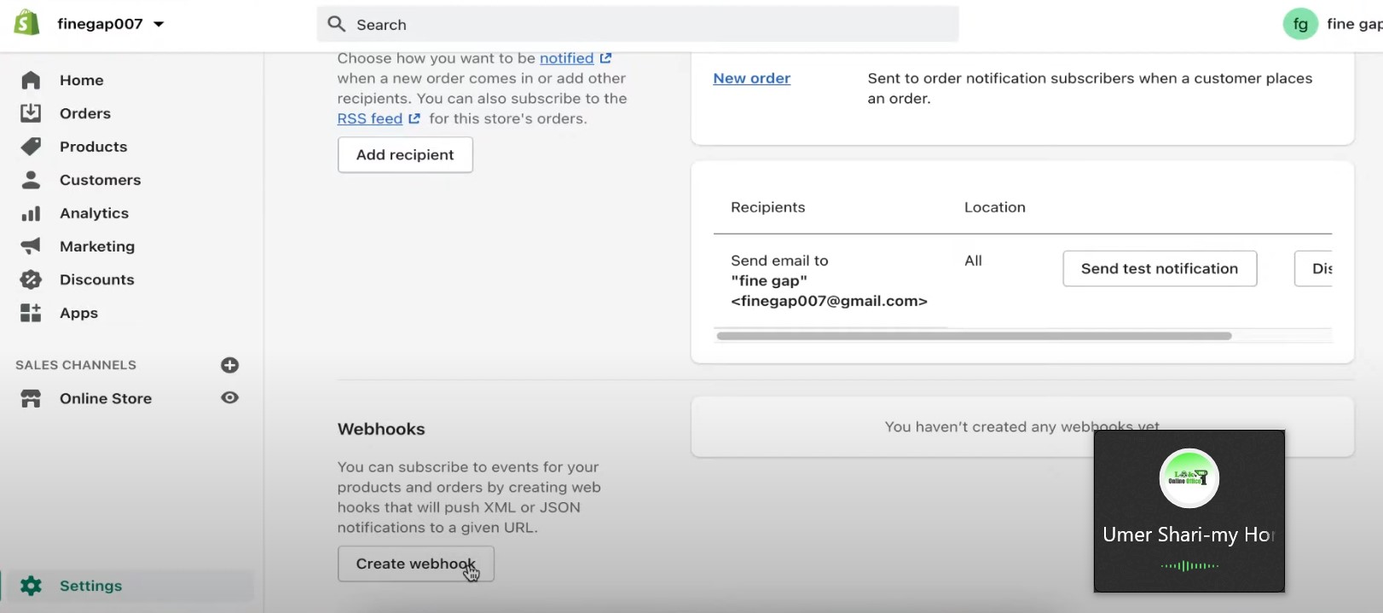Click the Shopify logo icon
This screenshot has height=613, width=1383.
[26, 23]
